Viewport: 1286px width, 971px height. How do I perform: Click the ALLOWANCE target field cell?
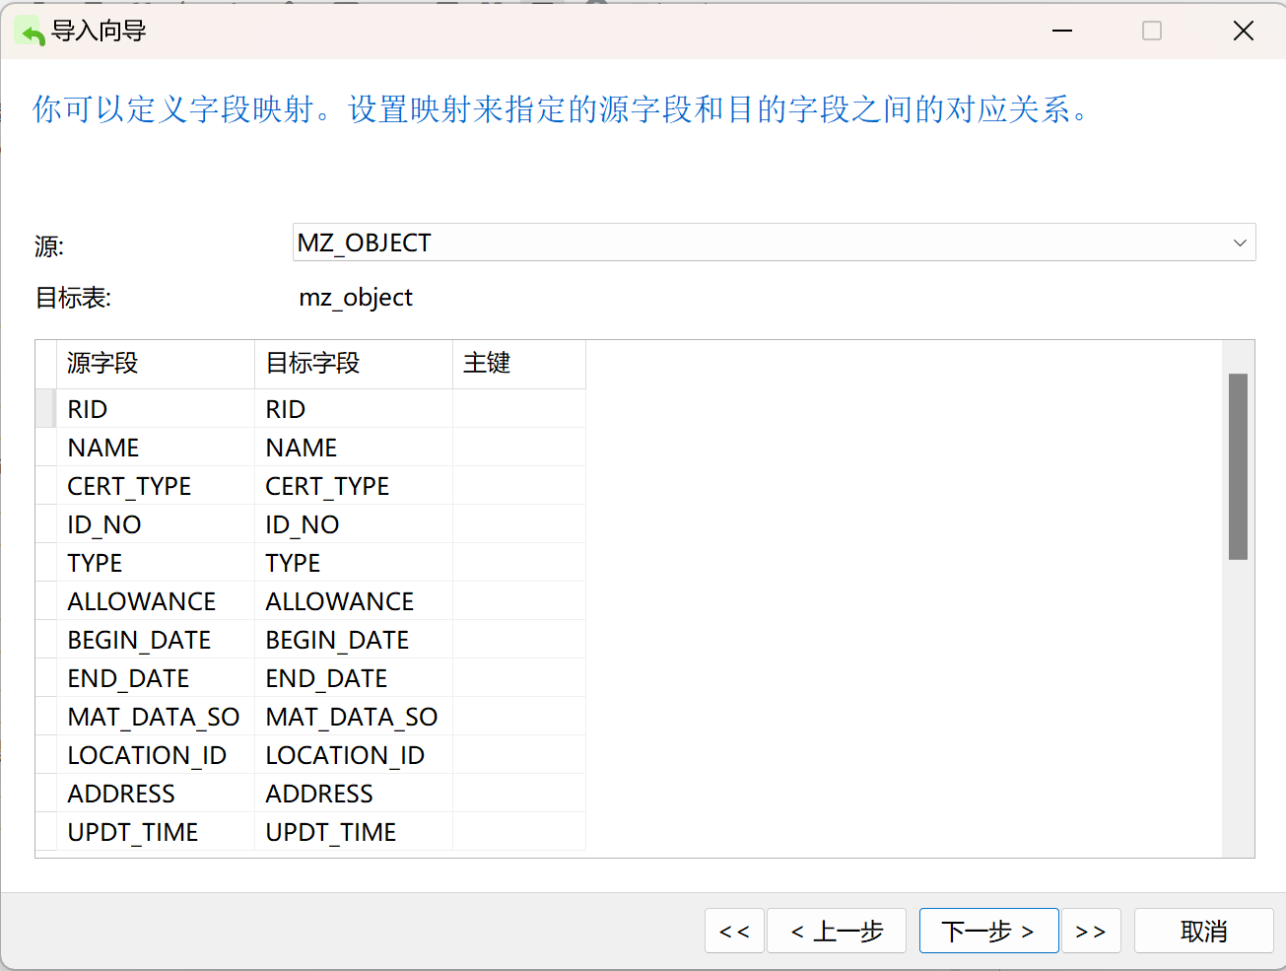(x=354, y=601)
